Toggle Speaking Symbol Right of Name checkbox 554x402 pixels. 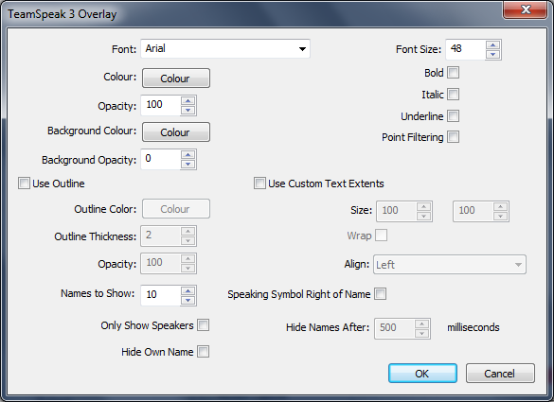(x=381, y=293)
